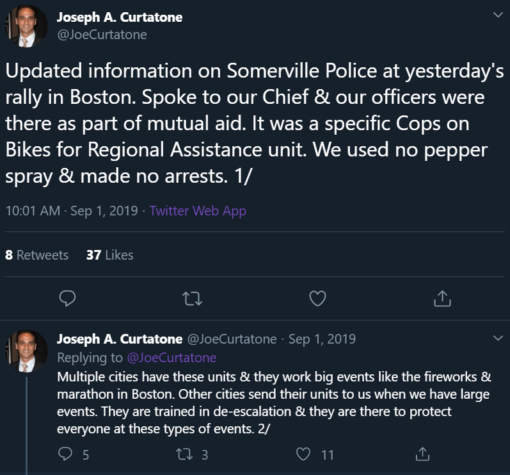Open the main tweet's chevron menu
The image size is (510, 475).
click(x=498, y=14)
